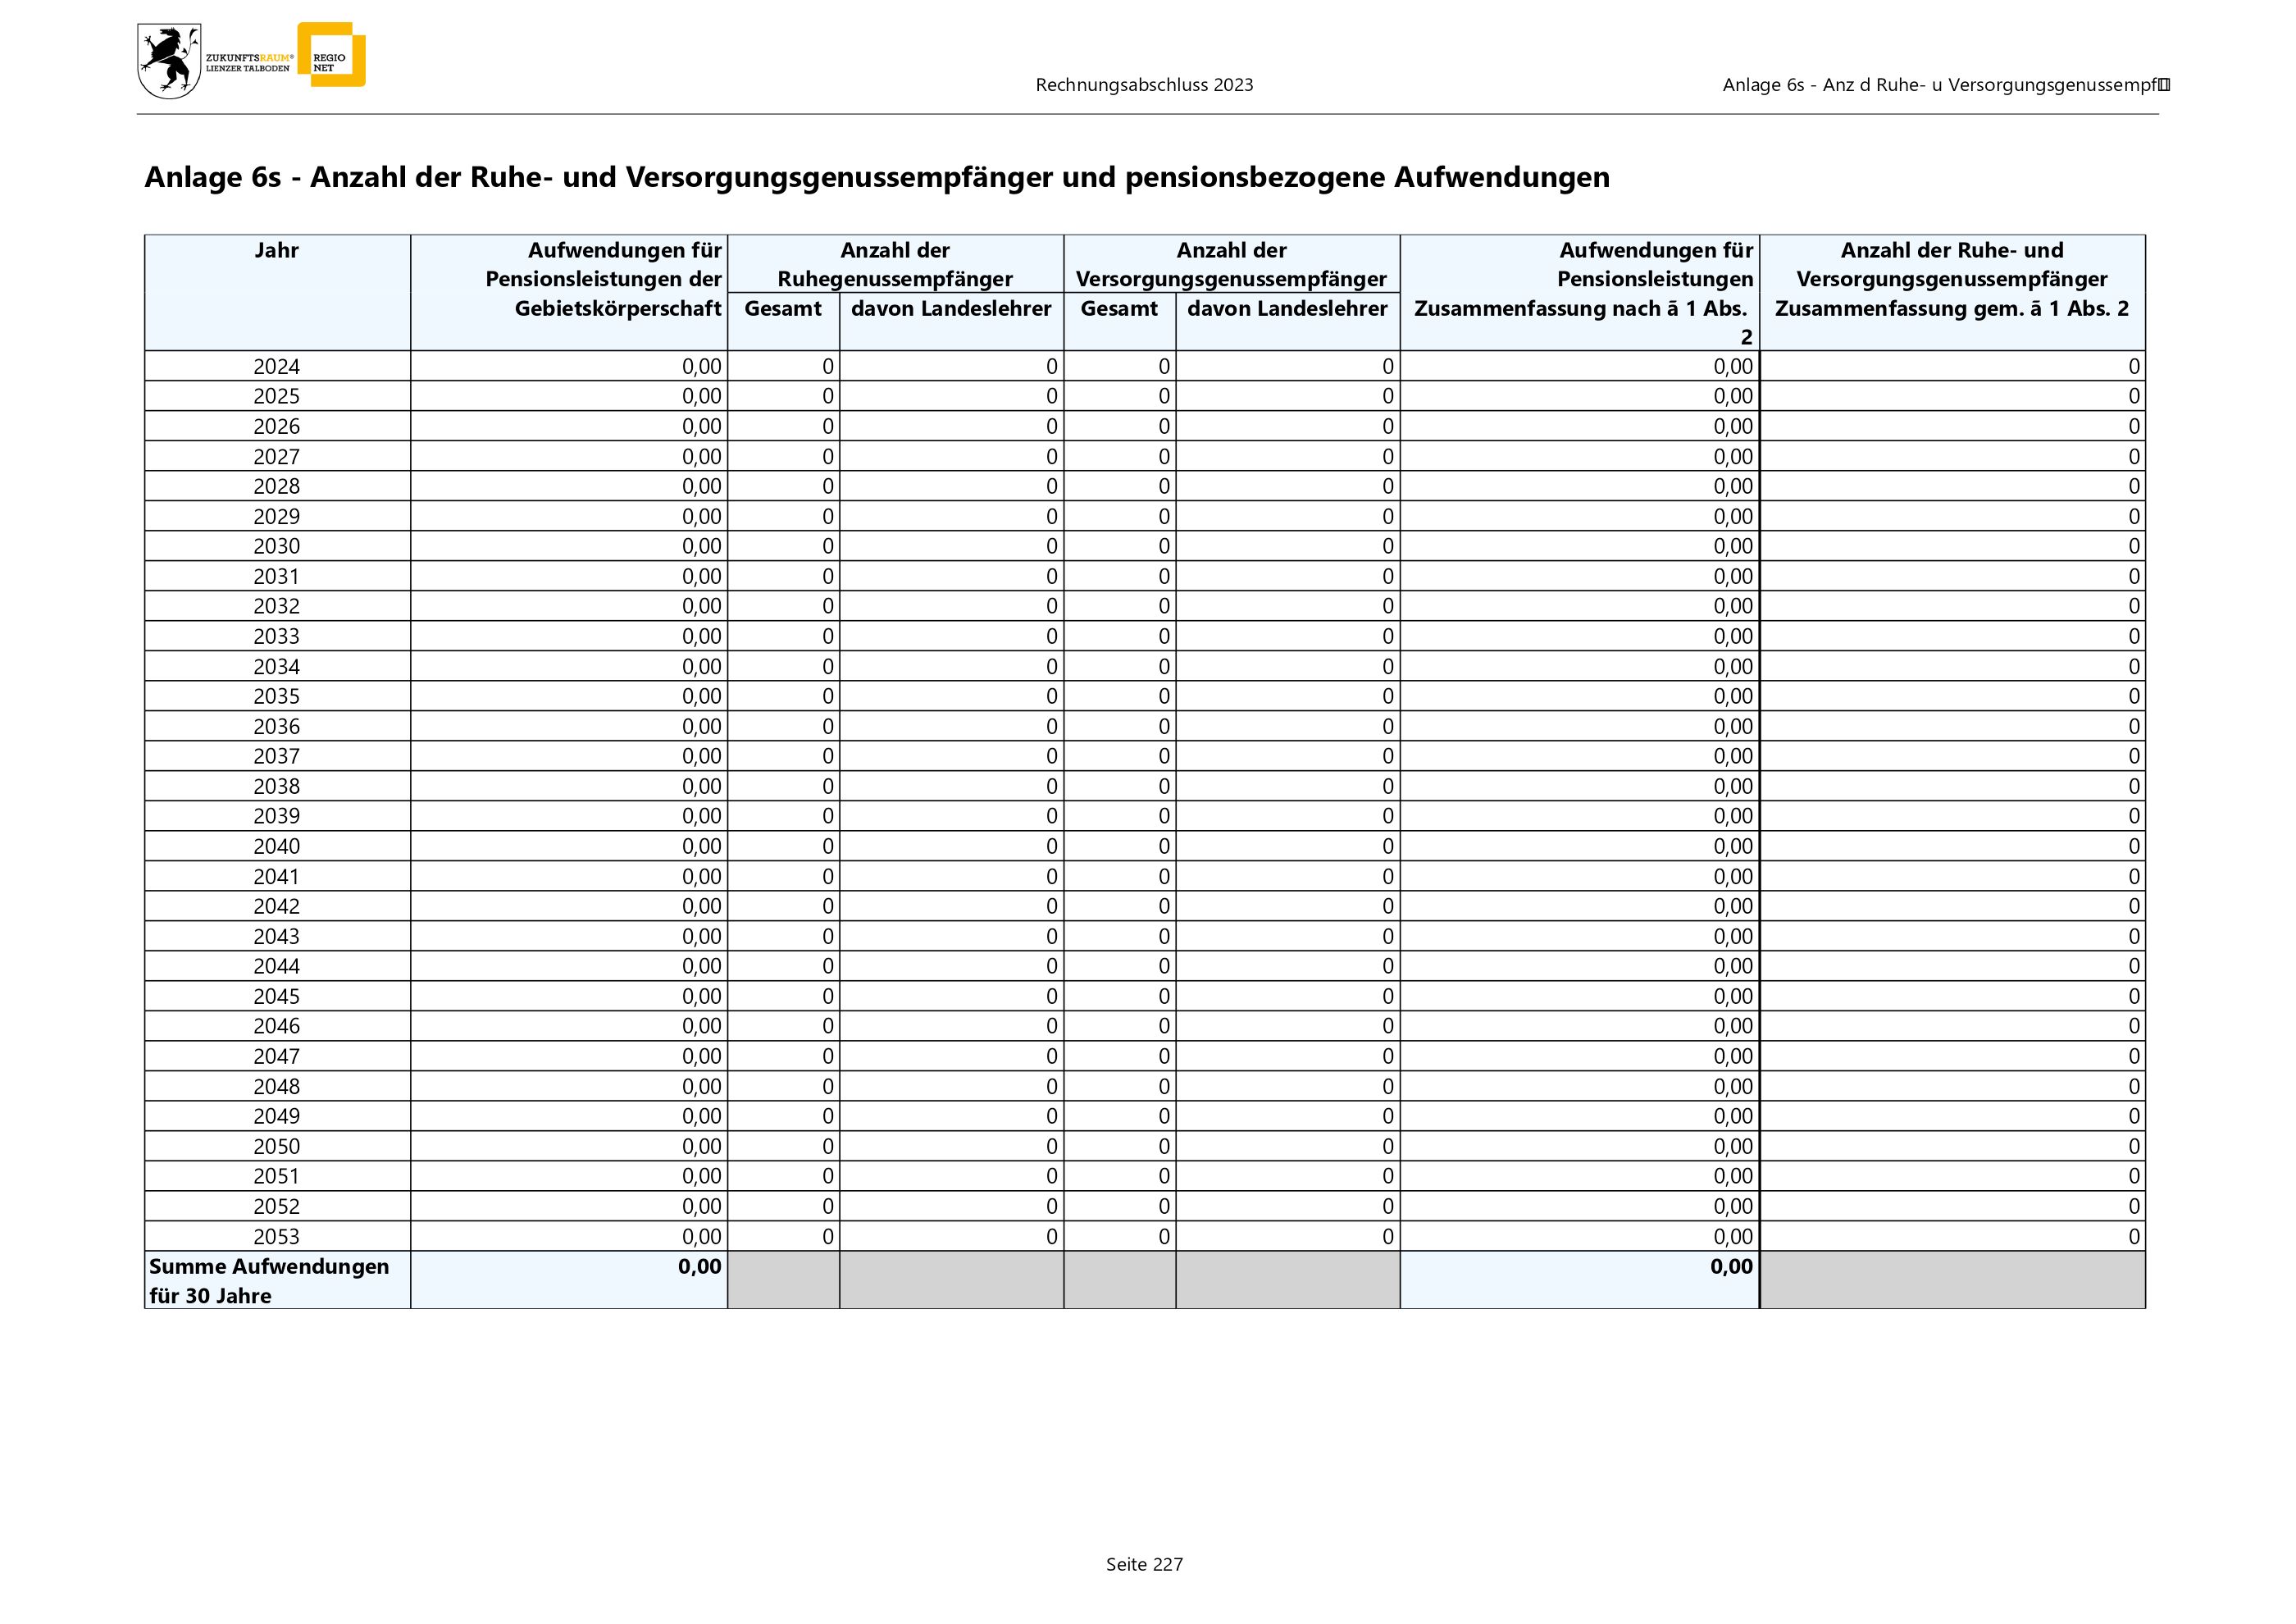Click the Anlage 6s header label
The height and width of the screenshot is (1624, 2296).
coord(1943,85)
